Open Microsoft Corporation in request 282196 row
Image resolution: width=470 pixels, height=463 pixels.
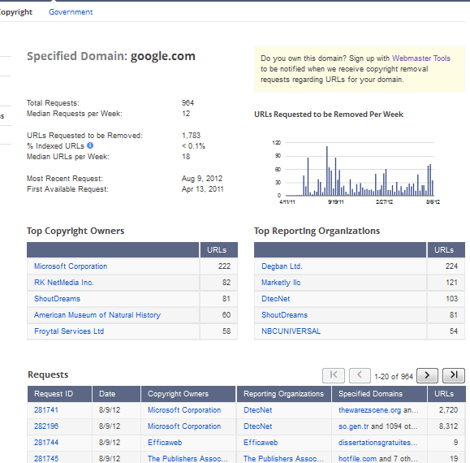point(184,426)
